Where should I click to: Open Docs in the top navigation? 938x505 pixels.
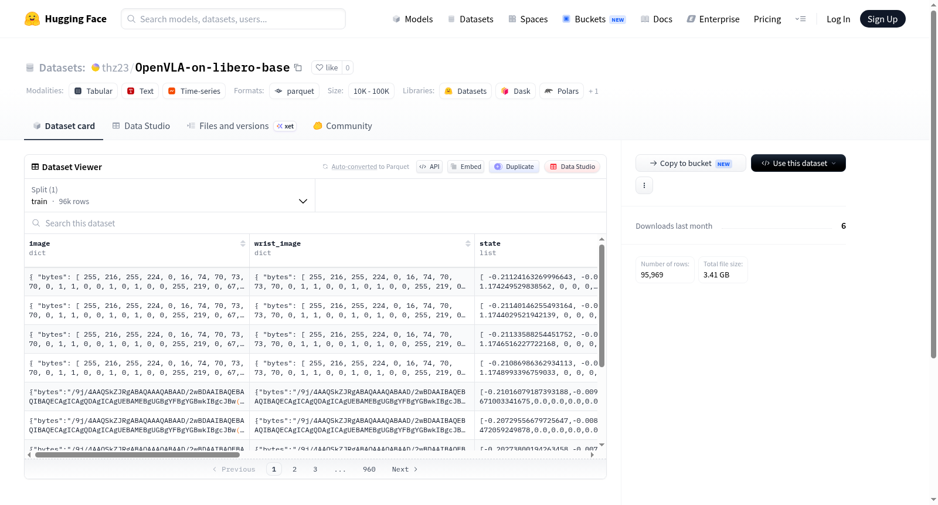[657, 19]
